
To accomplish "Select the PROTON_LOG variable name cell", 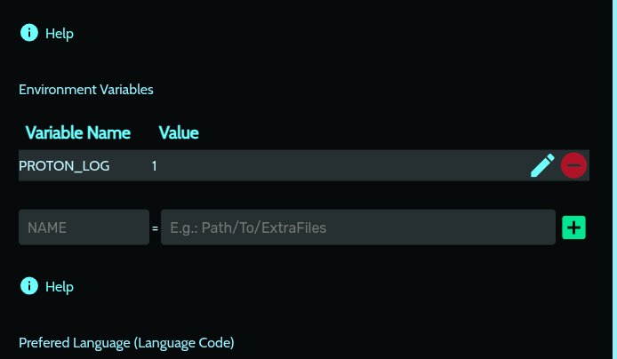I will click(x=64, y=166).
